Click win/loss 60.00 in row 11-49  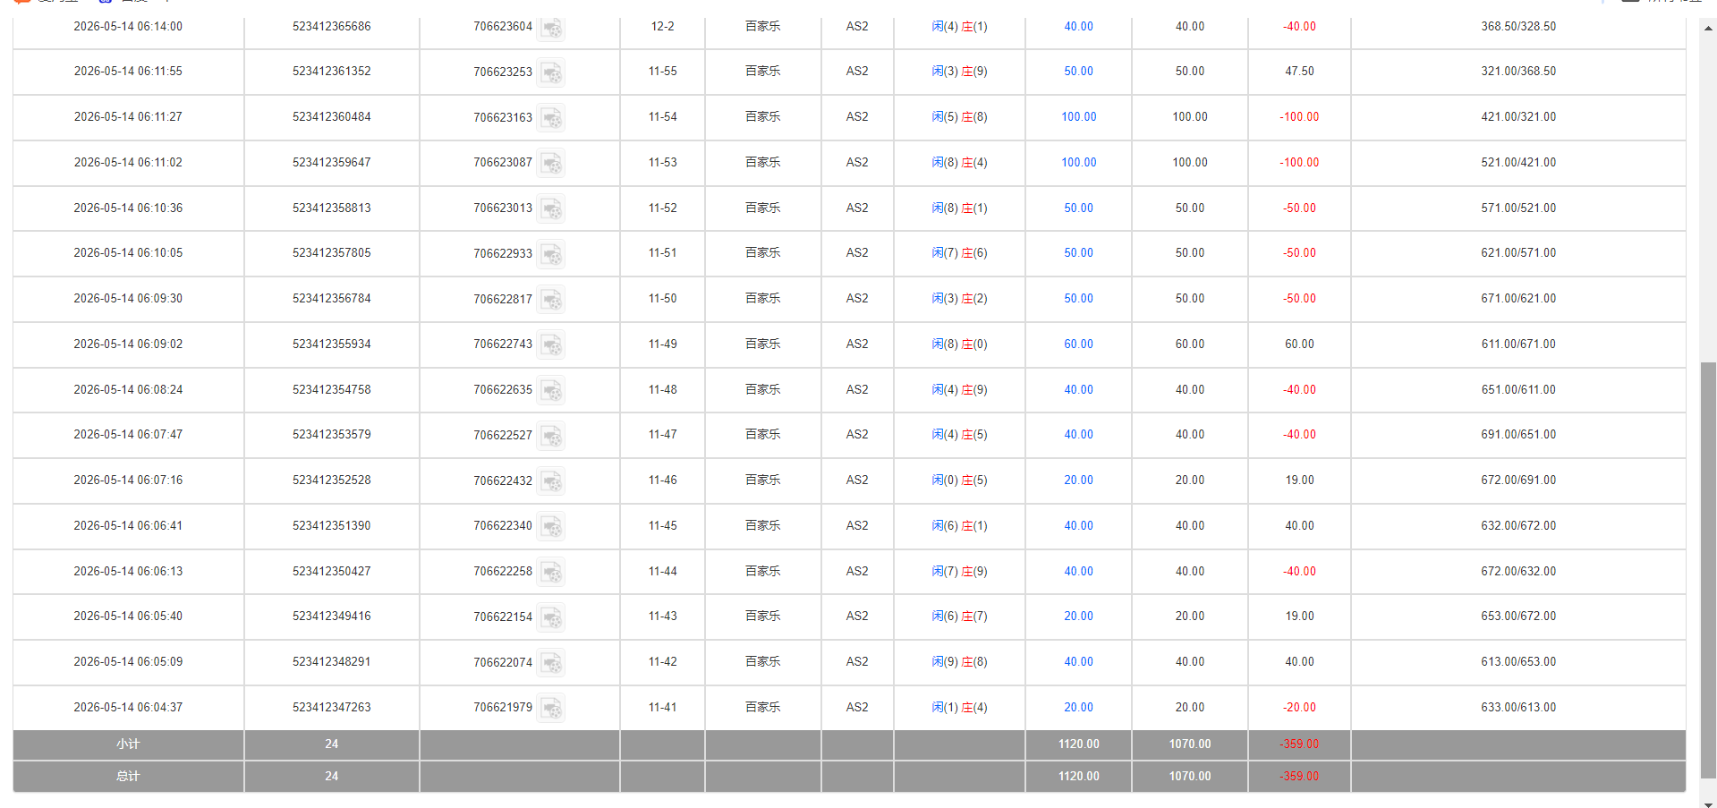pyautogui.click(x=1299, y=344)
